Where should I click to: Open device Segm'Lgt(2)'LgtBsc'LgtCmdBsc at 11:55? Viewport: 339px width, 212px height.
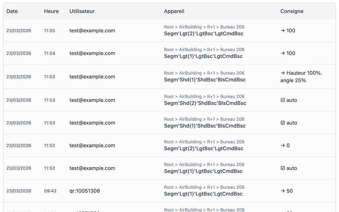[x=203, y=34]
